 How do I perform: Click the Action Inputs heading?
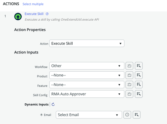26,52
